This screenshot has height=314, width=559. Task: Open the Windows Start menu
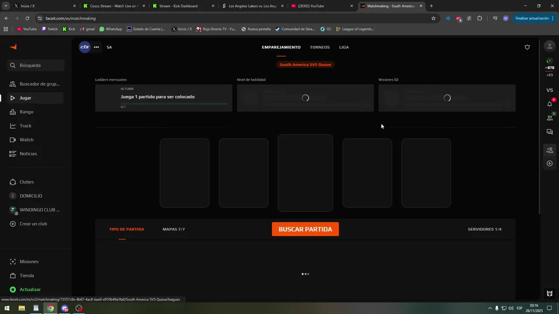click(x=7, y=308)
